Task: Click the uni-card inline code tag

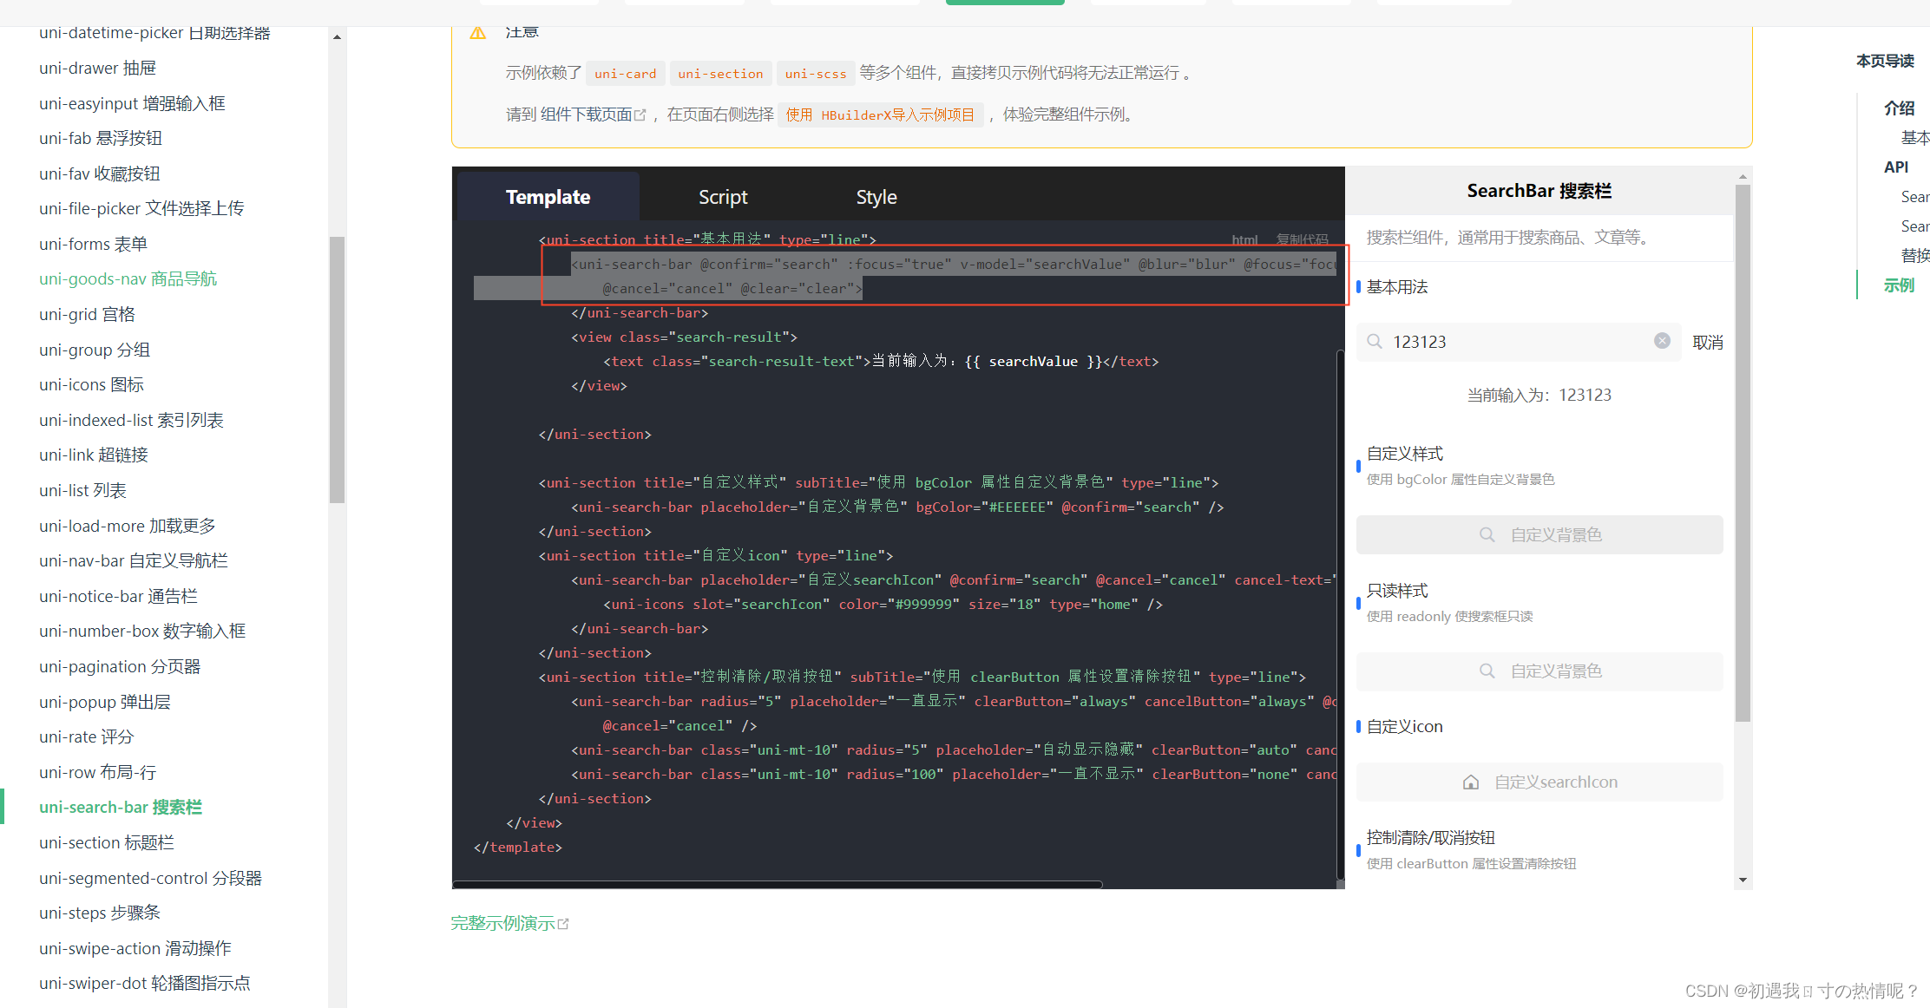Action: point(626,74)
